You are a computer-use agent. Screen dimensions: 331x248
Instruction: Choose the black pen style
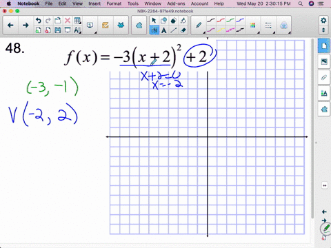211,21
